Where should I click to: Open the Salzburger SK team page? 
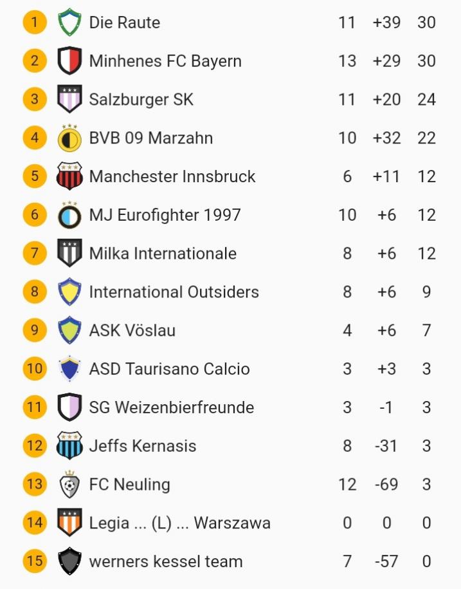(141, 100)
